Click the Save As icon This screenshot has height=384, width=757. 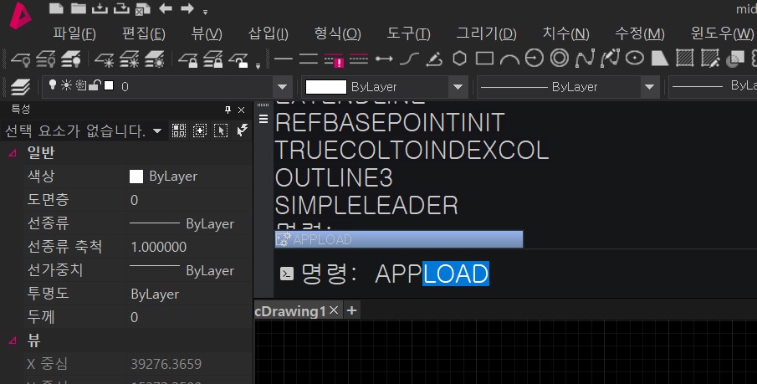pyautogui.click(x=121, y=8)
